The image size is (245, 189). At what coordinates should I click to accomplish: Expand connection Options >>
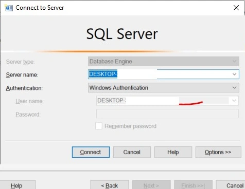coord(218,152)
